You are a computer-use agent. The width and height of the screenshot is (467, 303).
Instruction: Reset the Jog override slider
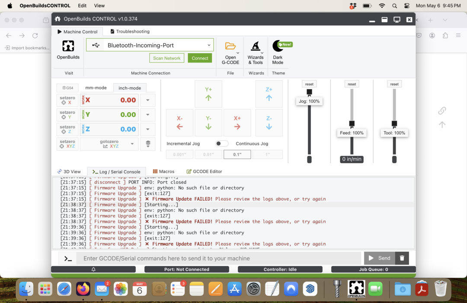coord(309,84)
